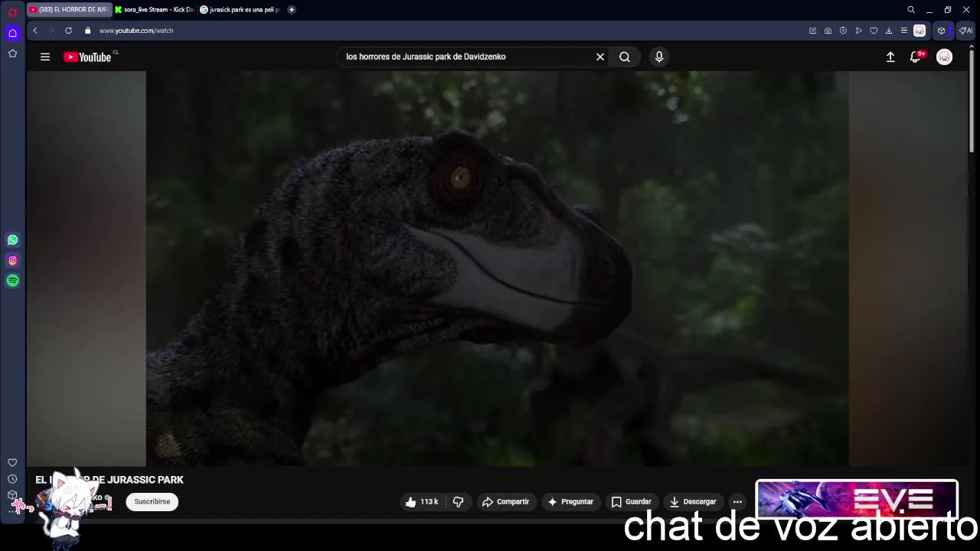
Task: Open the EL HORROR DE JURASSIC PARK video title
Action: [x=109, y=480]
